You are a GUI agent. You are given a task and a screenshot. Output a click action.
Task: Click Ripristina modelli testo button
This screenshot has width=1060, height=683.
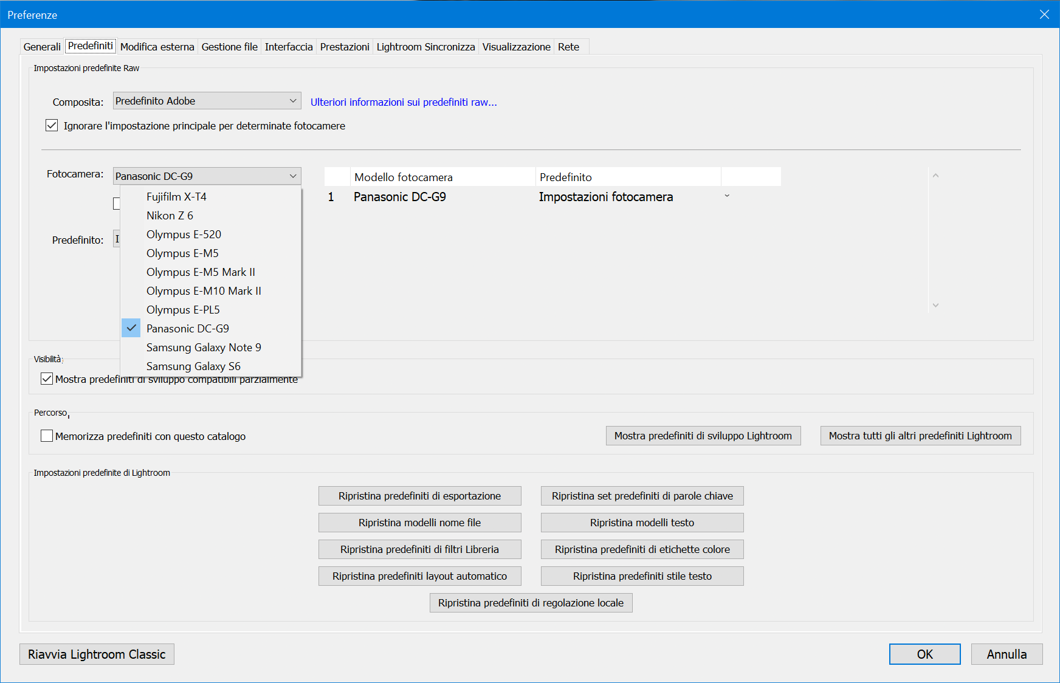(642, 523)
